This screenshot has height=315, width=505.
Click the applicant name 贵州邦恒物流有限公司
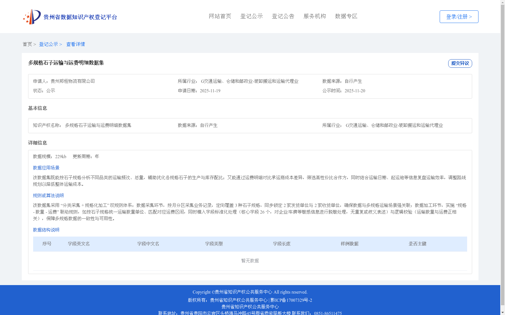click(x=73, y=81)
